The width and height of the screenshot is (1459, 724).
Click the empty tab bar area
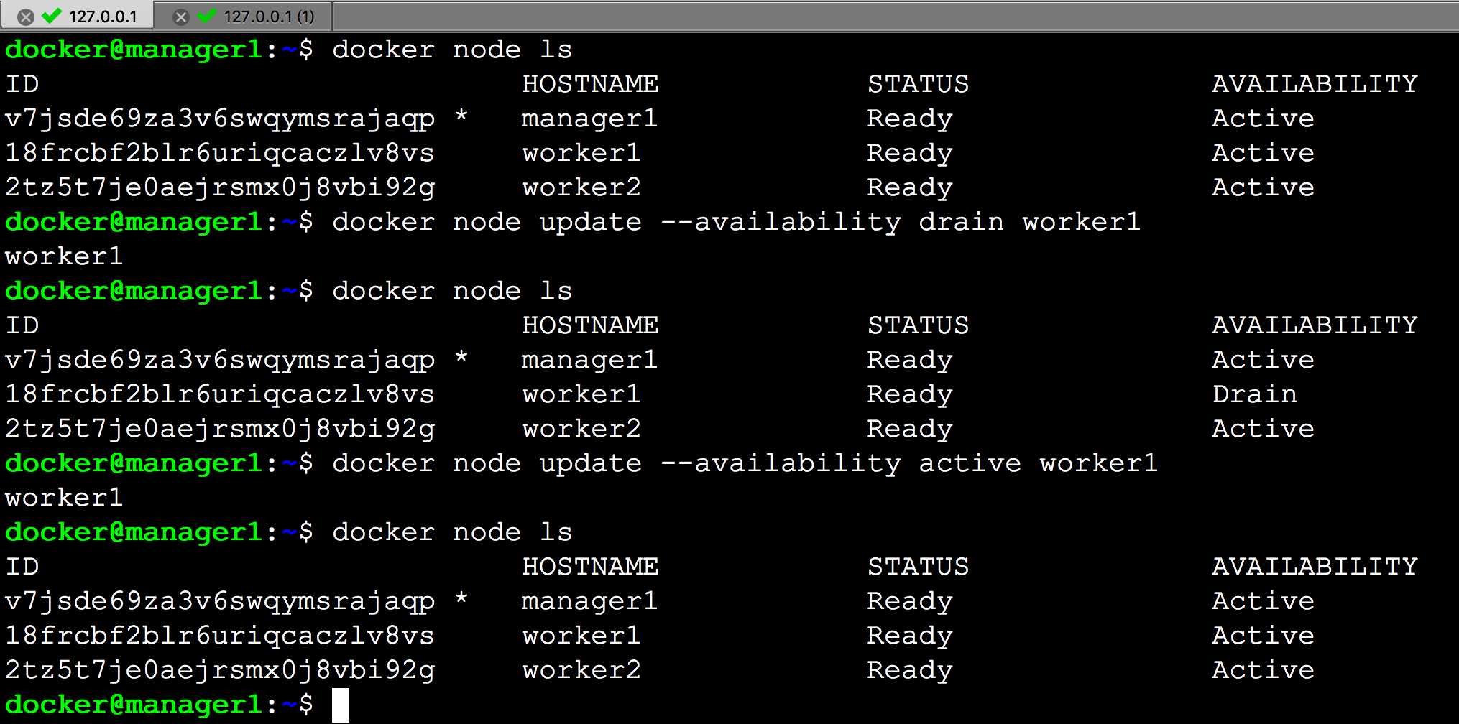point(895,16)
